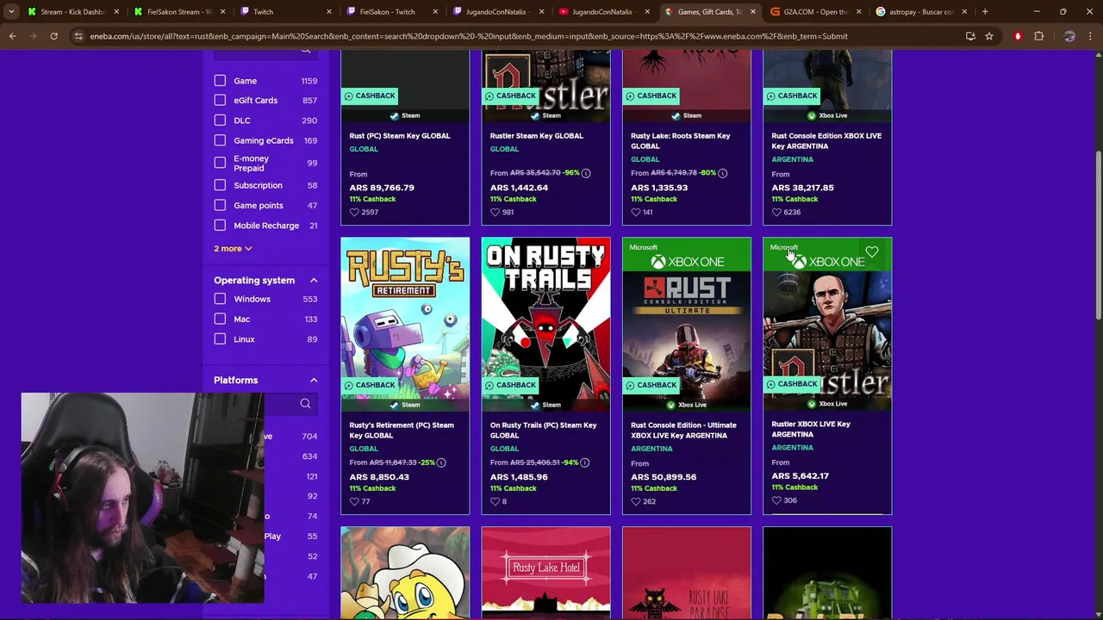Expand '2 more' product types
Image resolution: width=1103 pixels, height=620 pixels.
pyautogui.click(x=233, y=248)
